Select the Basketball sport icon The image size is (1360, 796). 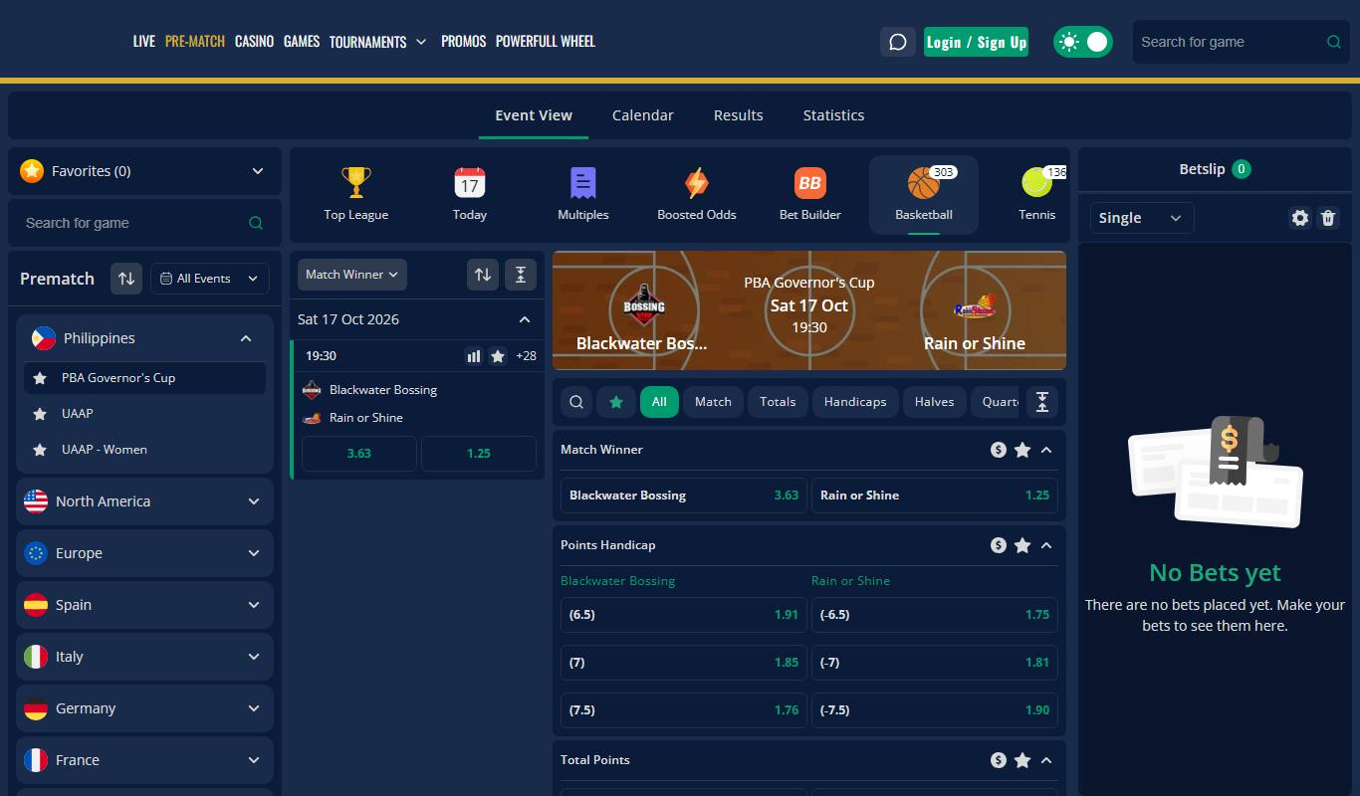pyautogui.click(x=924, y=183)
